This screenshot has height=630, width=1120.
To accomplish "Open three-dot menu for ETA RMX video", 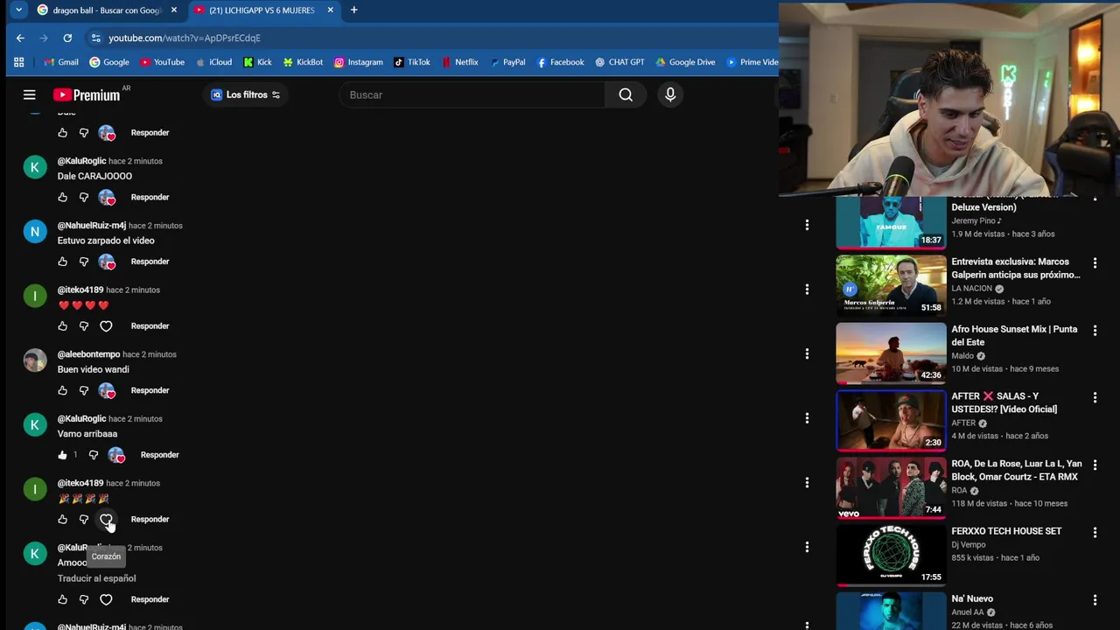I will coord(1095,465).
